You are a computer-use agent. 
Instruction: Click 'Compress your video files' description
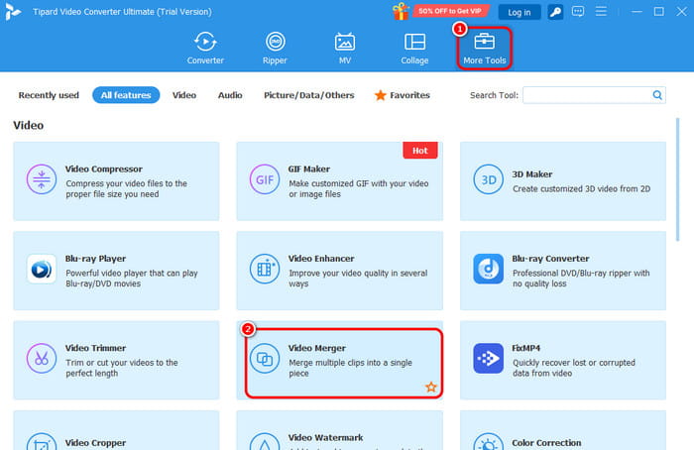pyautogui.click(x=127, y=188)
